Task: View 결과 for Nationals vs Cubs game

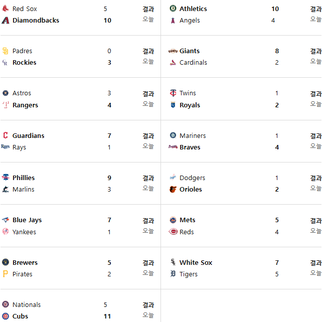Action: point(148,305)
